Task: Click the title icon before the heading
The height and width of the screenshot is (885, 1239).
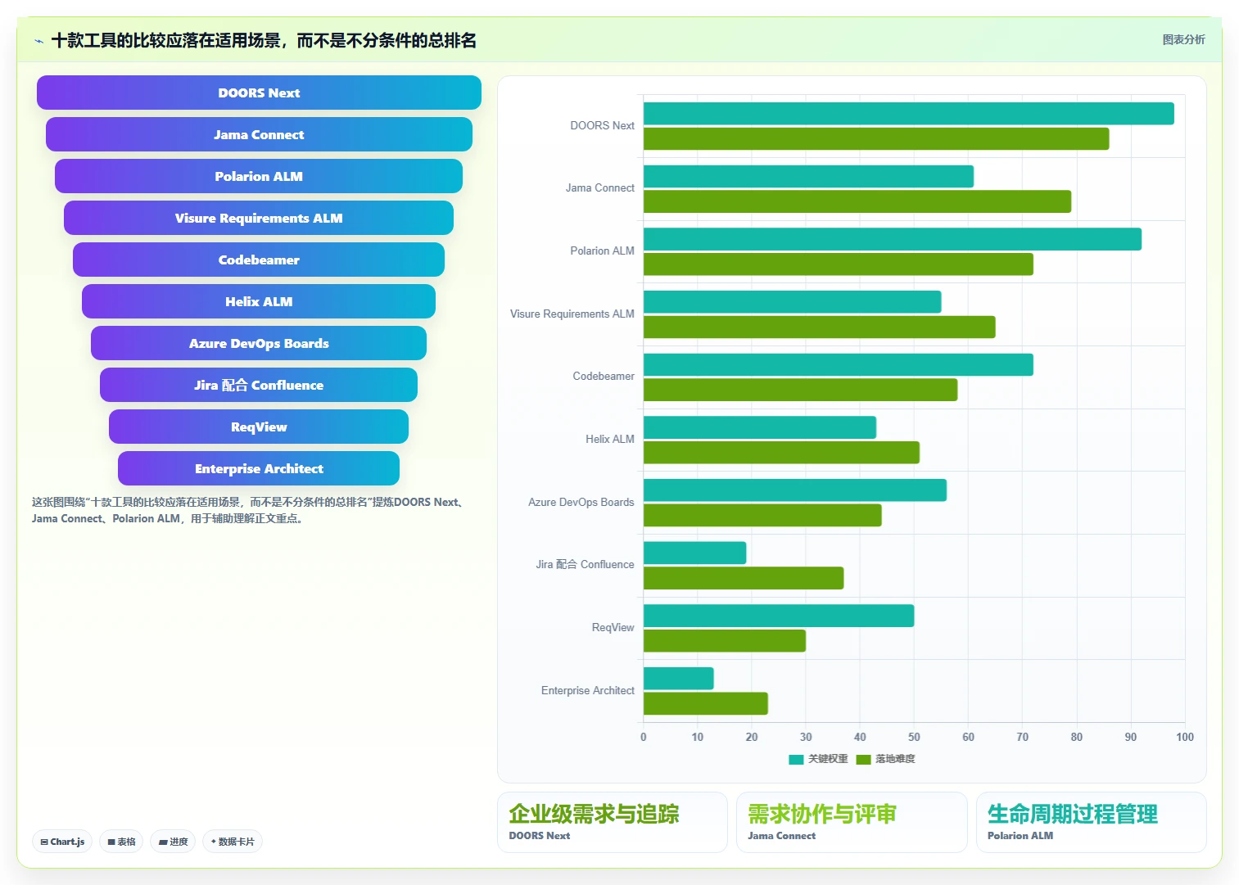Action: 38,41
